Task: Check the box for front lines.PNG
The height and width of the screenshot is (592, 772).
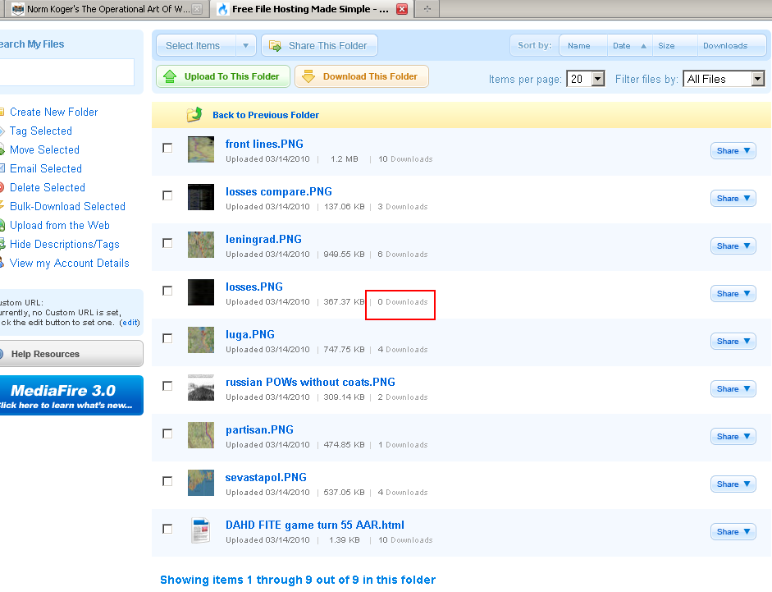Action: 167,148
